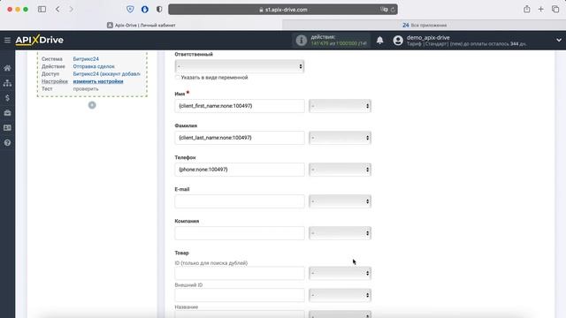Open the dollar billing icon in sidebar
The width and height of the screenshot is (566, 318).
coord(7,98)
